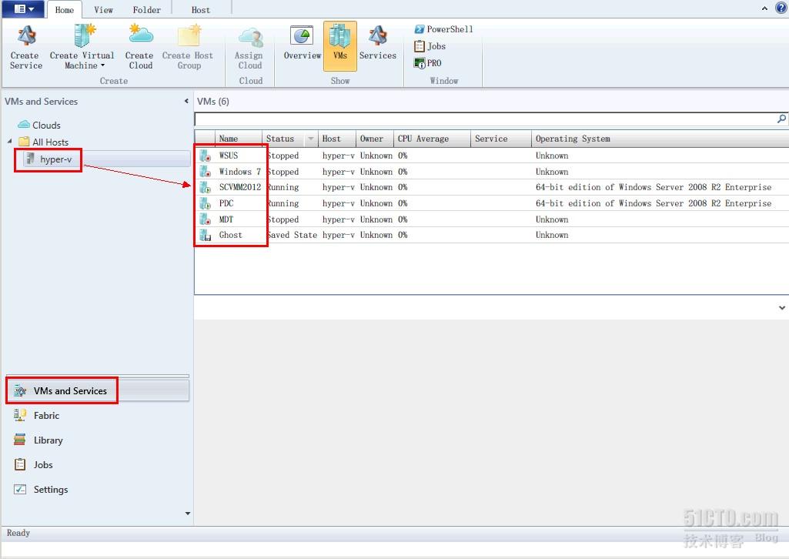Open the Library workspace

point(38,440)
